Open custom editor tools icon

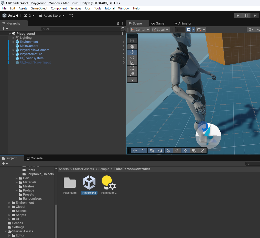click(132, 80)
